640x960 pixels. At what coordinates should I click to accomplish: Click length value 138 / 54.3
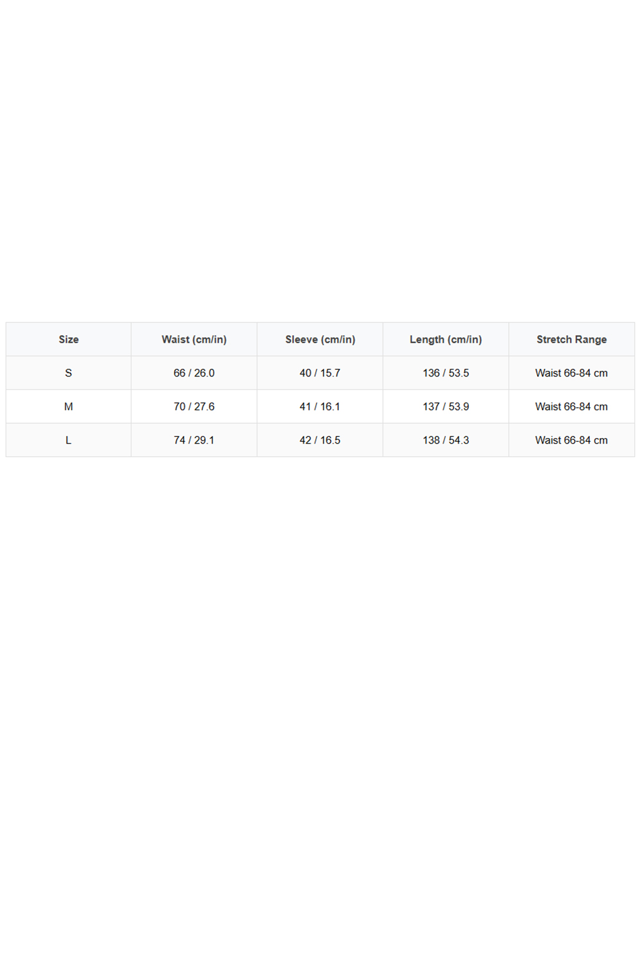(x=446, y=440)
